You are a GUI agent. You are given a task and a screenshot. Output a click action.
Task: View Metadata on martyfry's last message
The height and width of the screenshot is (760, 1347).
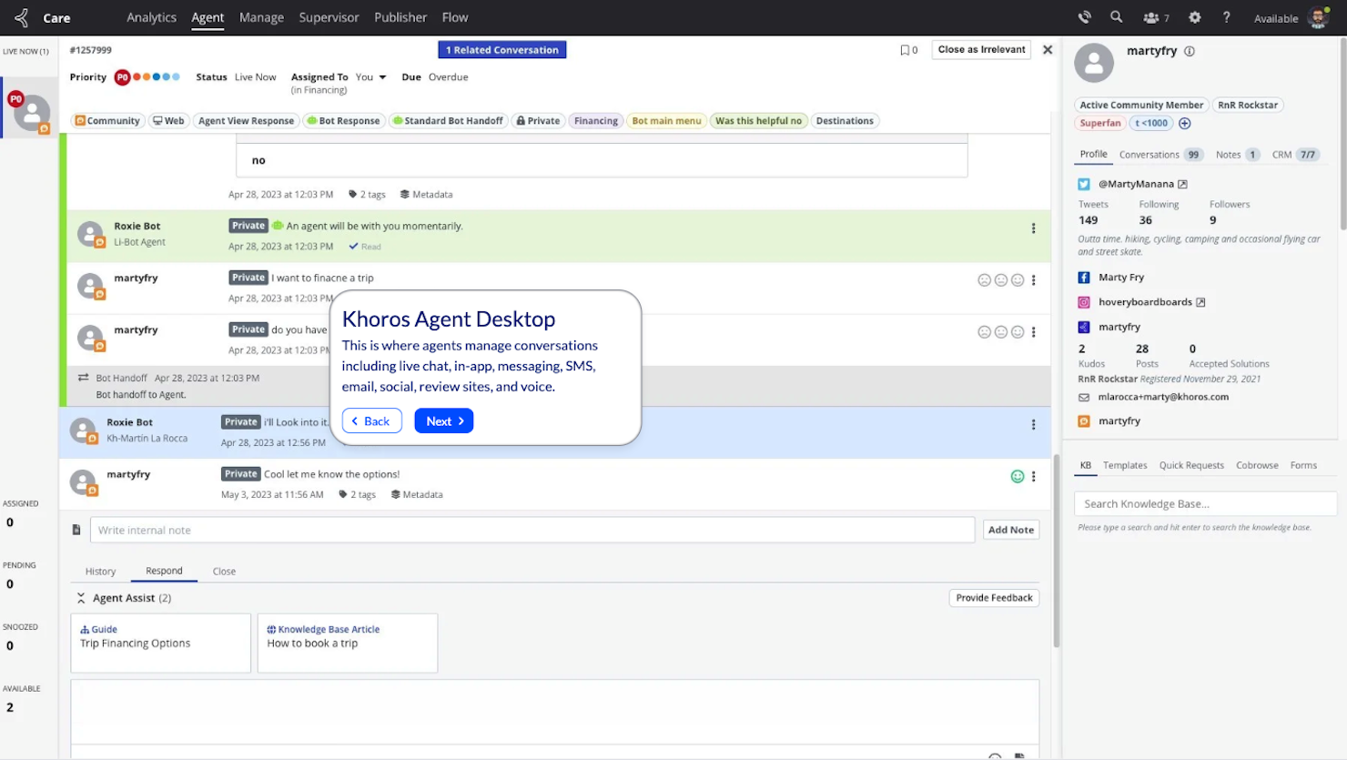click(417, 494)
